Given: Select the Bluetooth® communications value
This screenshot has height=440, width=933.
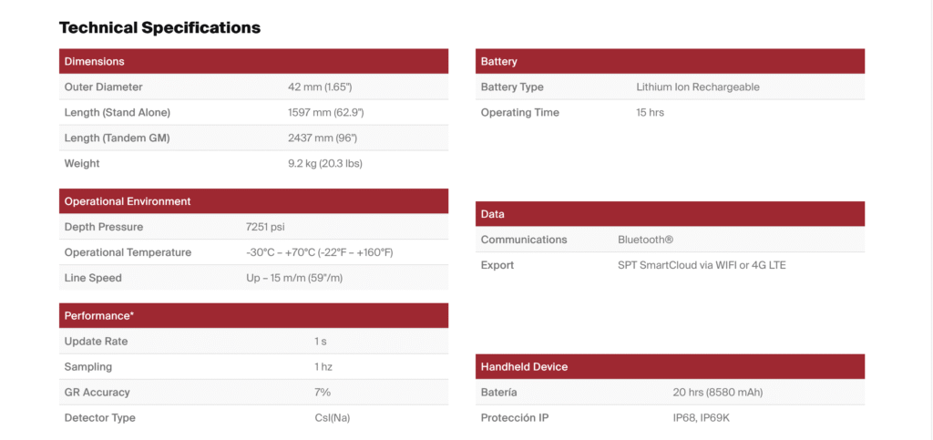Looking at the screenshot, I should pyautogui.click(x=645, y=240).
